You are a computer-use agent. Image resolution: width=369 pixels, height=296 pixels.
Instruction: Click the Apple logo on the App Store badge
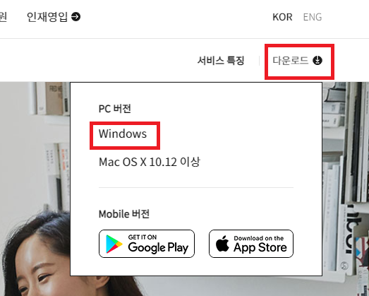point(222,244)
